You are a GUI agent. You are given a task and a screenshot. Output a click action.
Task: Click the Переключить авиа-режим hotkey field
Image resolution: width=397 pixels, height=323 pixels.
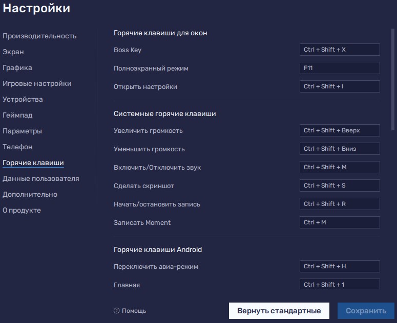[x=340, y=266]
